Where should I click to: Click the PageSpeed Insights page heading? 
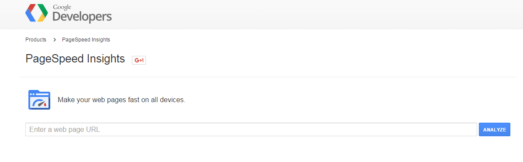point(75,59)
